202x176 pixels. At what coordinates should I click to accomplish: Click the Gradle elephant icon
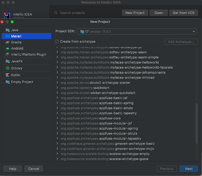[x=7, y=42]
